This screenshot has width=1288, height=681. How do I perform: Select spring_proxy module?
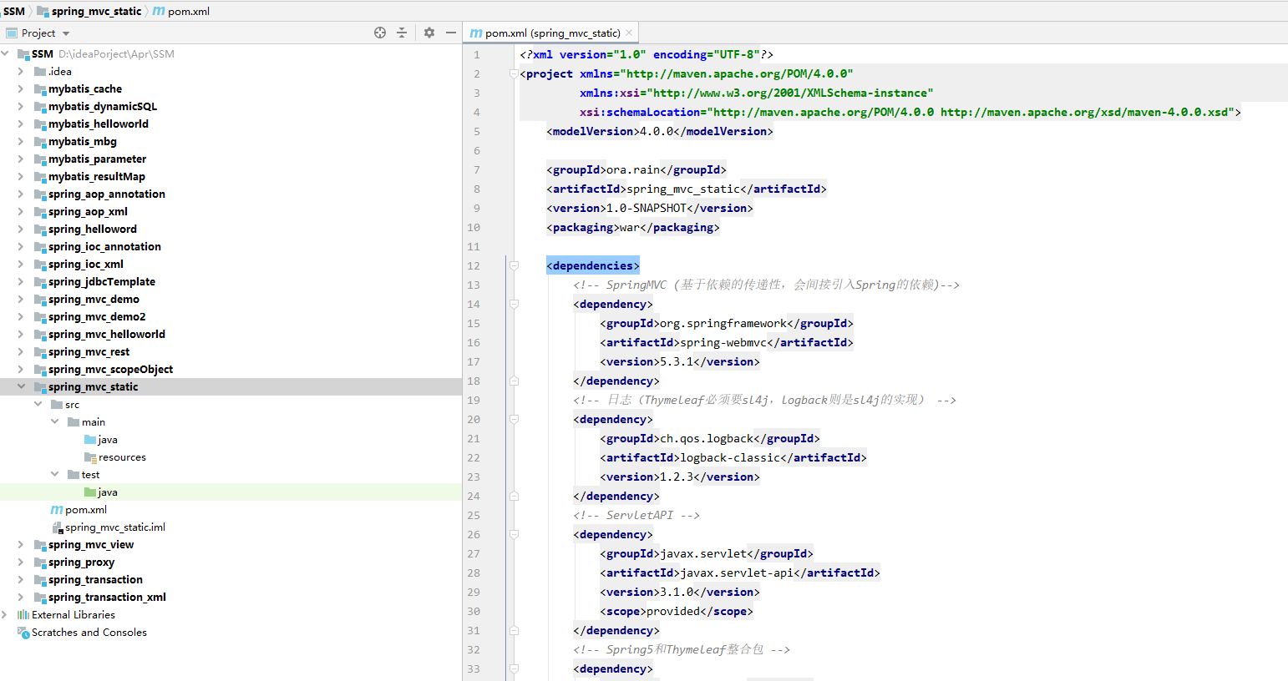[81, 562]
